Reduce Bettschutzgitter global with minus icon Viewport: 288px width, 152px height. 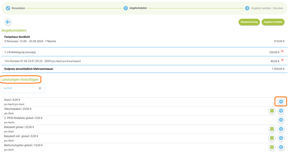[x=272, y=147]
